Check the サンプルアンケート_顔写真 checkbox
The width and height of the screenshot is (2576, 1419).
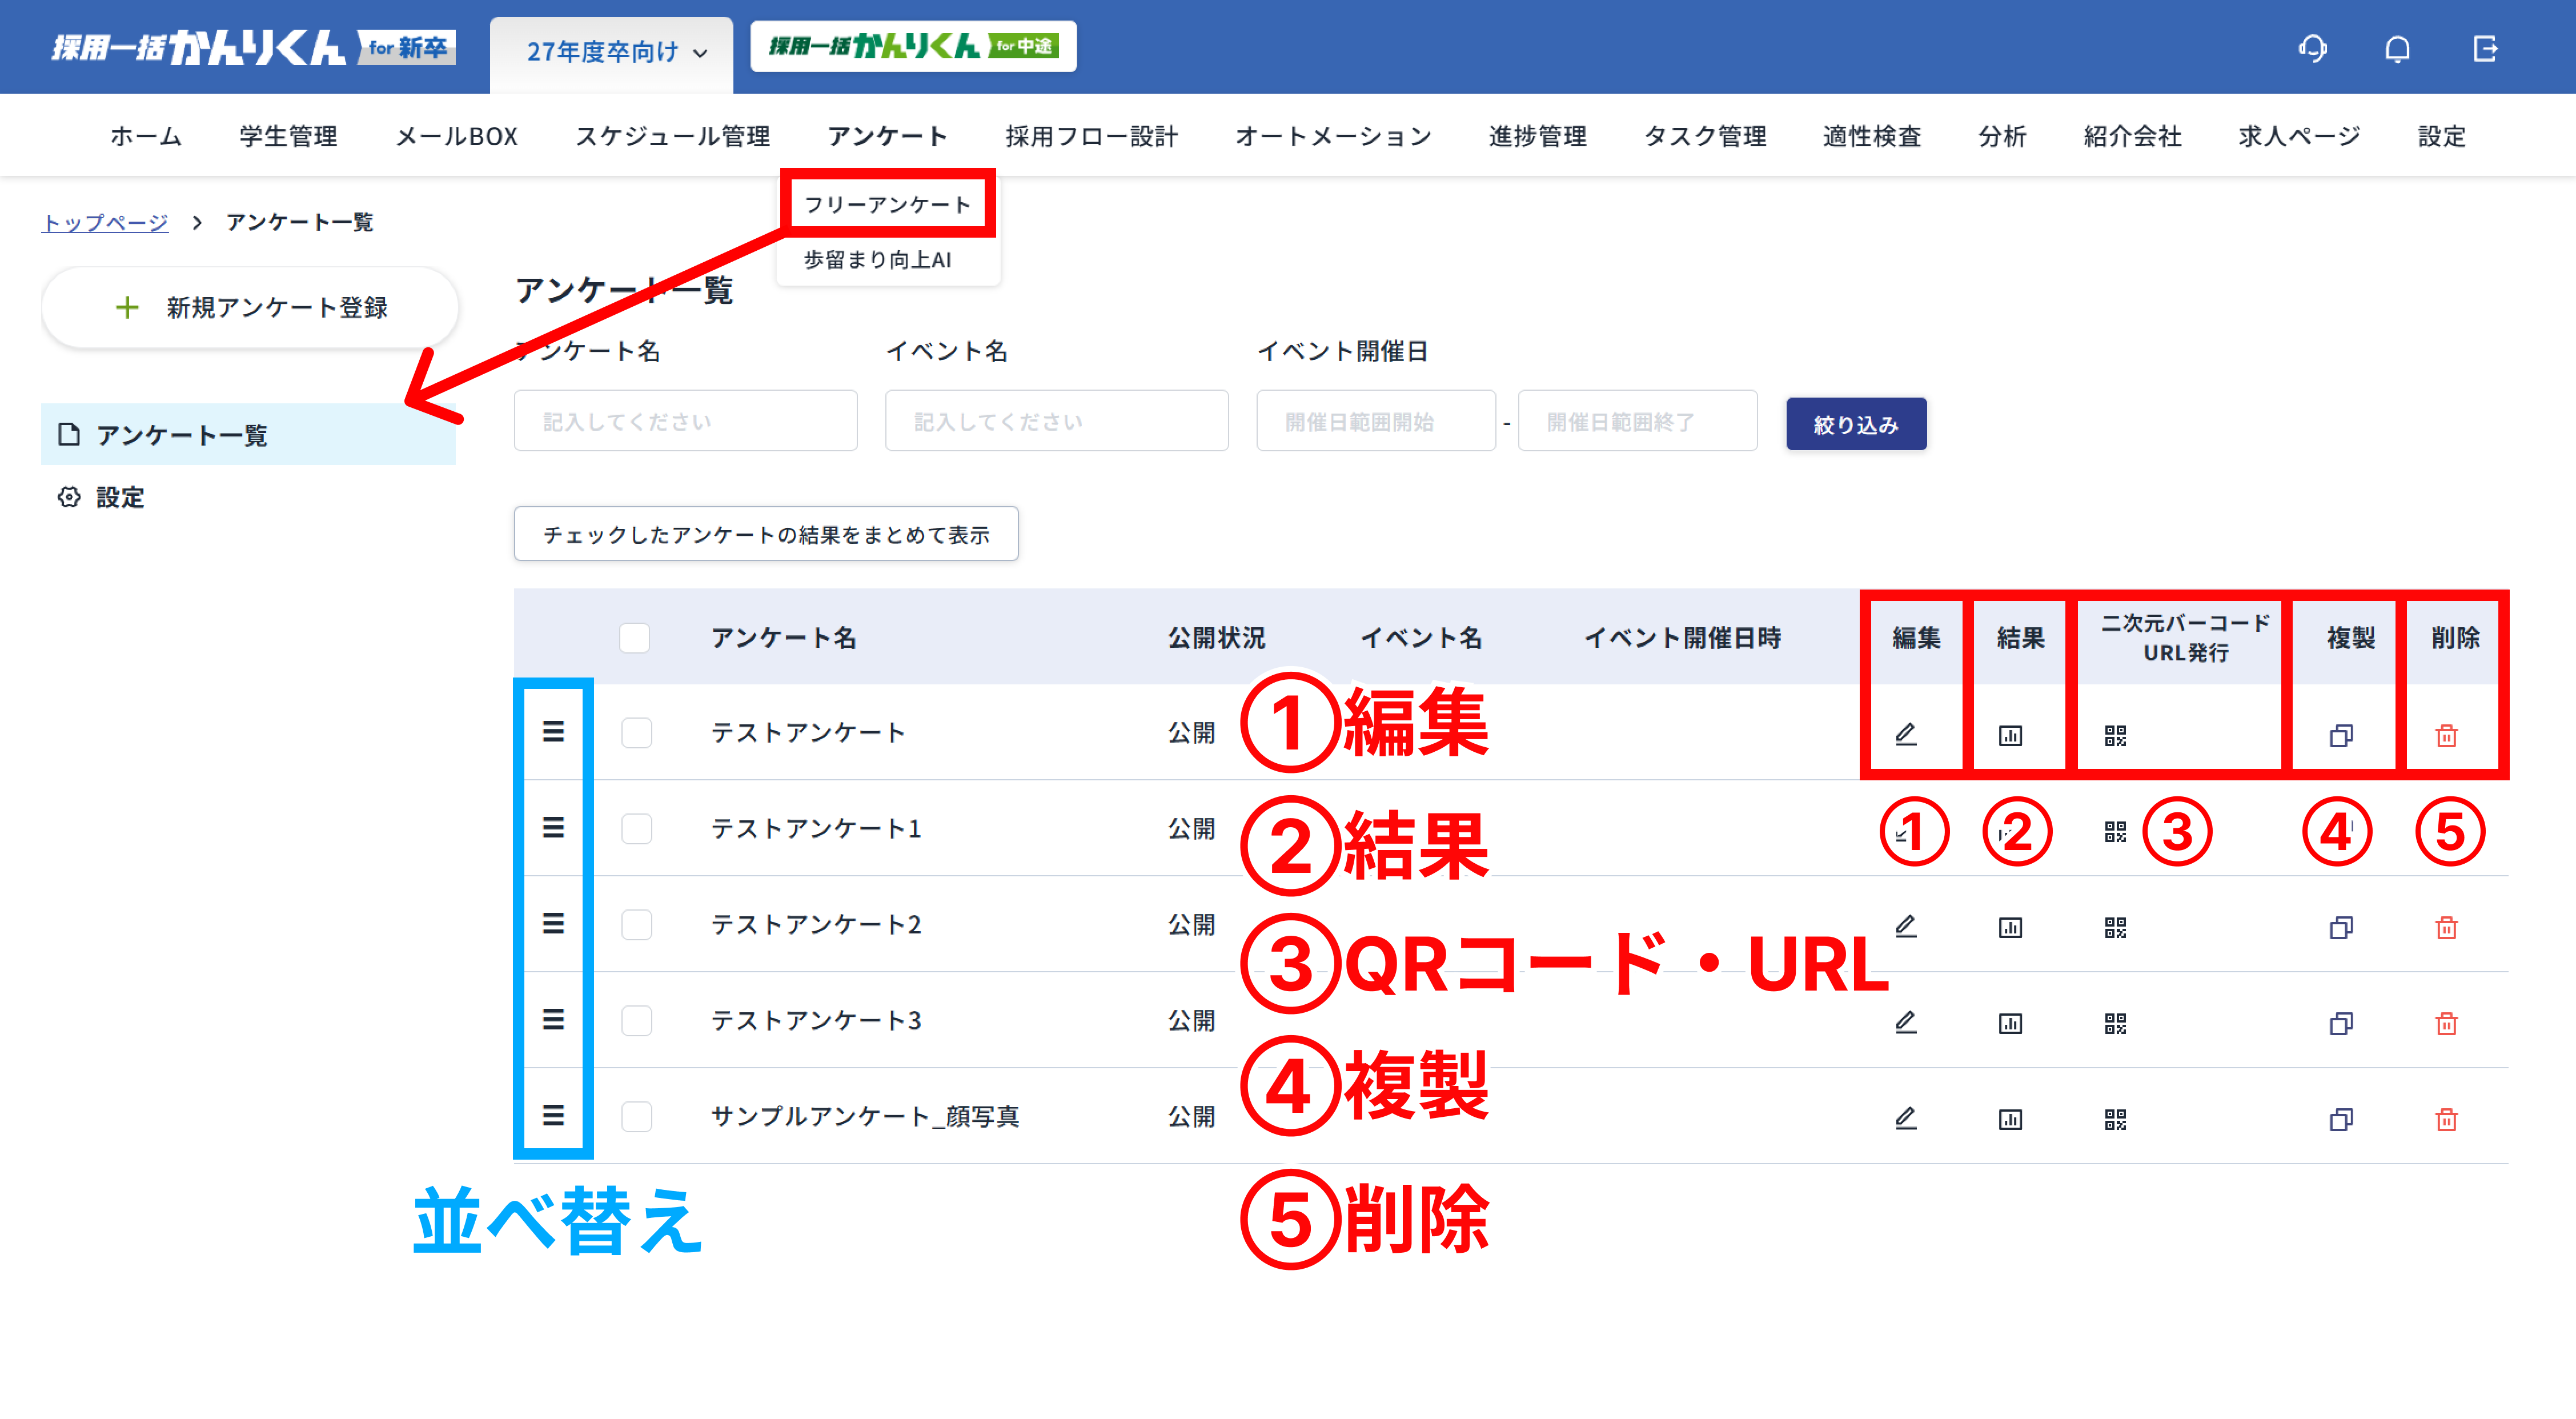pyautogui.click(x=636, y=1116)
